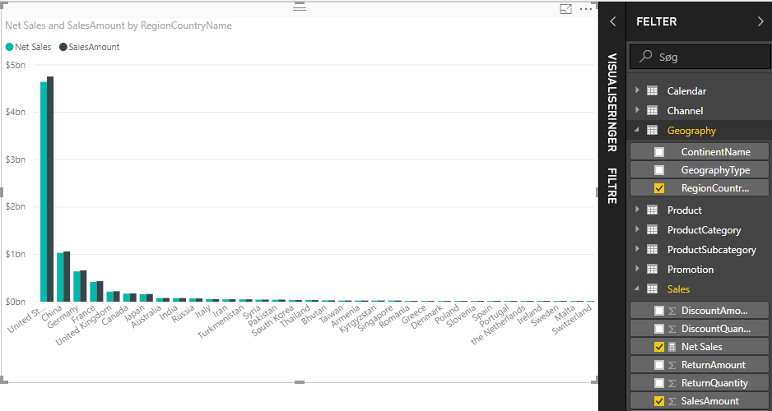This screenshot has width=772, height=411.
Task: Click the magnifier icon in the search box
Action: tap(646, 57)
